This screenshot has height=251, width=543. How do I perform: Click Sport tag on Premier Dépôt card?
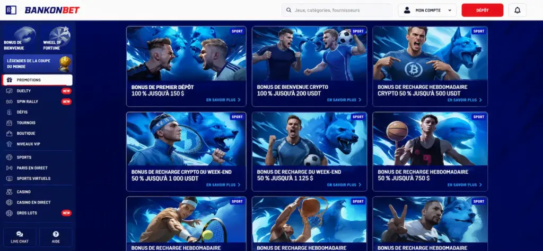(x=237, y=31)
